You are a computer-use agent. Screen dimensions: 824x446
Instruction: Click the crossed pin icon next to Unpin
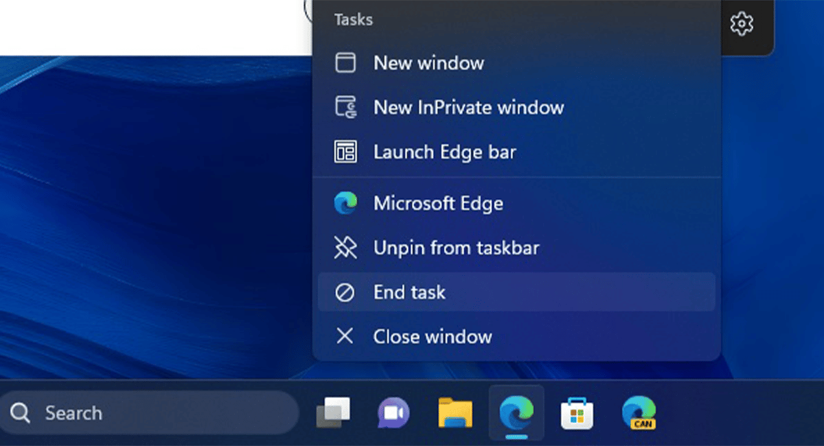[345, 248]
